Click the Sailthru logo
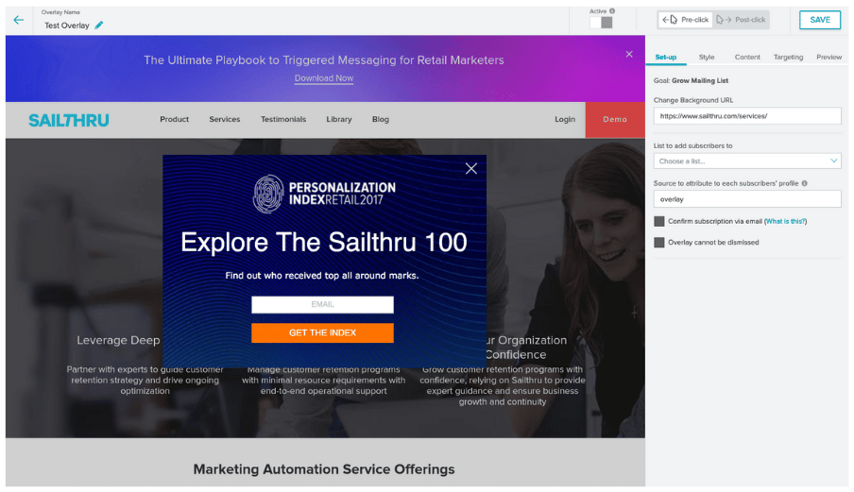Viewport: 854px width, 492px height. 68,120
